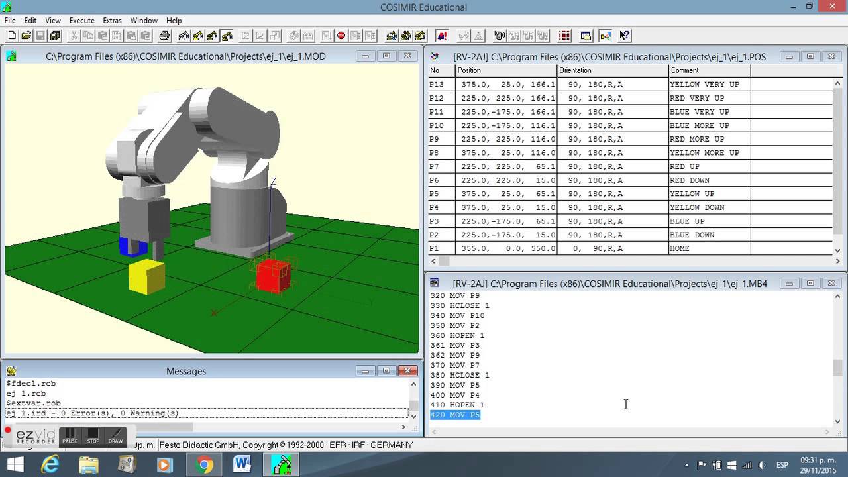Click the Open folder icon
The height and width of the screenshot is (477, 848).
pyautogui.click(x=26, y=36)
